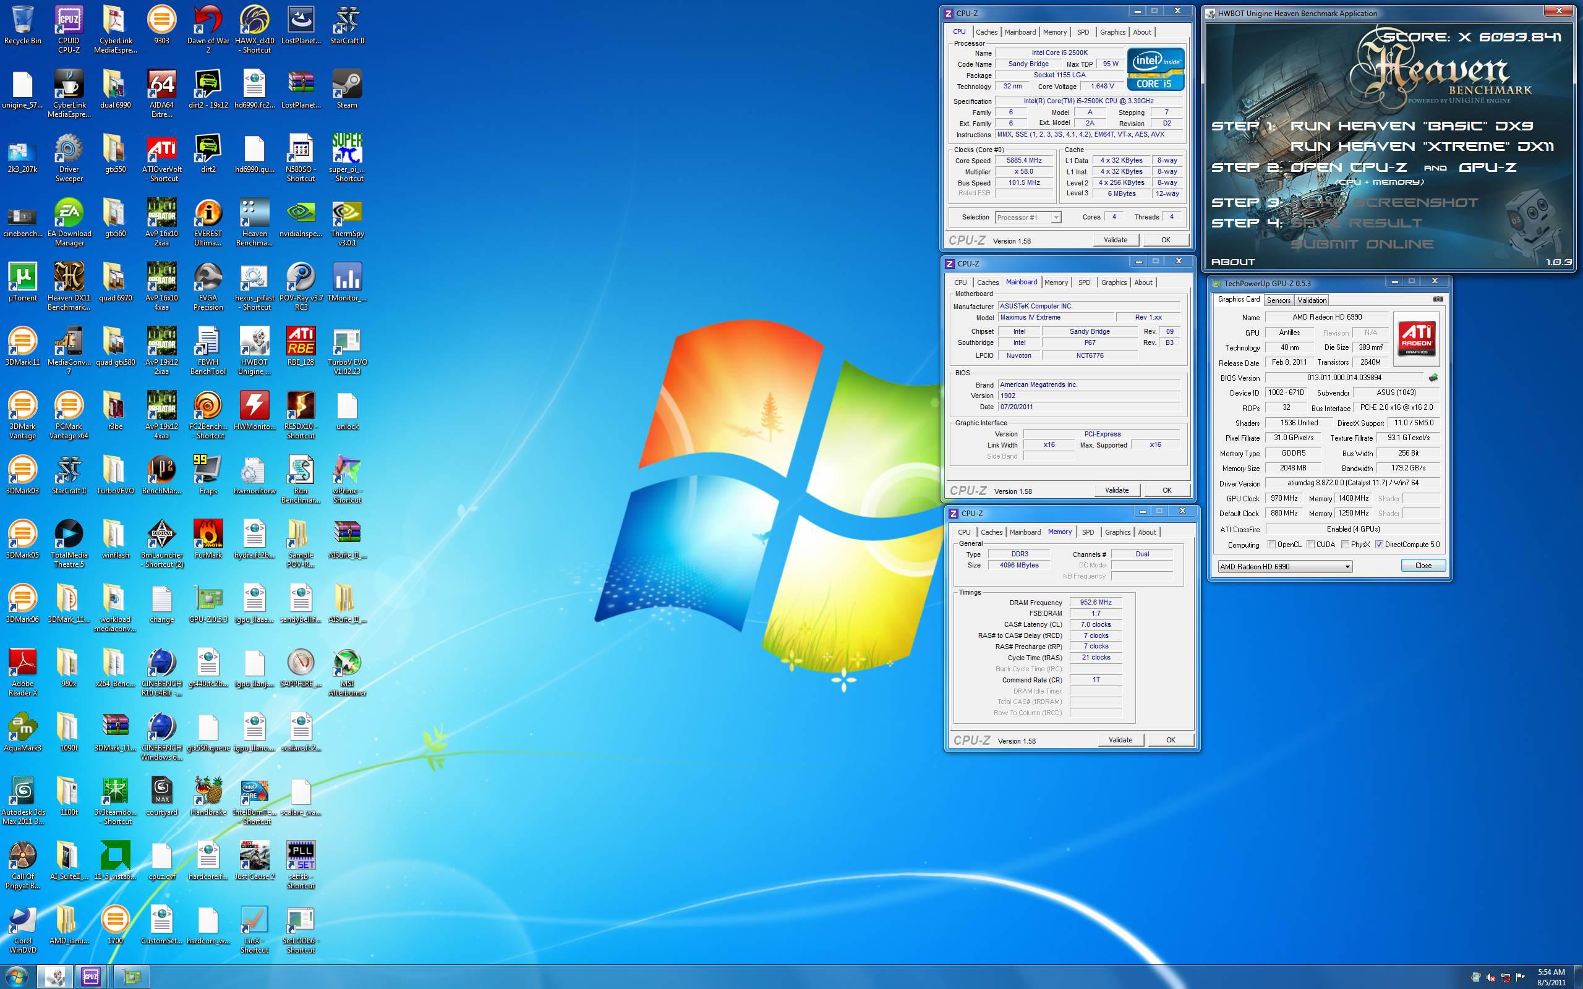Toggle the OpenCL checkbox in GPU-Z
This screenshot has width=1583, height=989.
[x=1271, y=544]
